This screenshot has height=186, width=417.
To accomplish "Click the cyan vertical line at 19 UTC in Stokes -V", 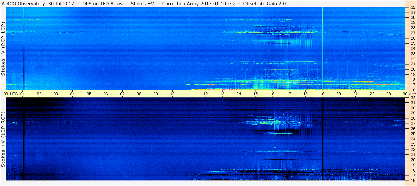I will [322, 49].
